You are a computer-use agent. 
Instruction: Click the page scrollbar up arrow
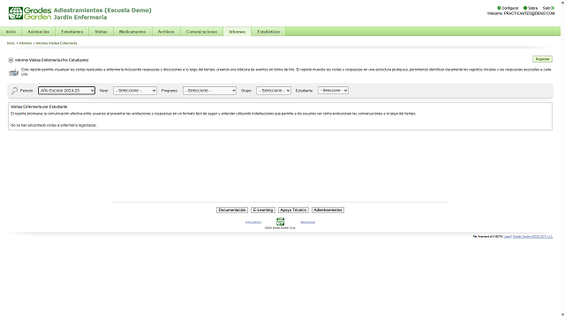coord(562,2)
